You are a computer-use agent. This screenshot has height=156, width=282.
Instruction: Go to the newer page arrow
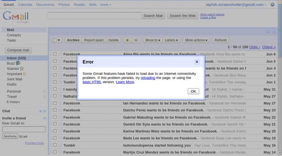point(268,32)
